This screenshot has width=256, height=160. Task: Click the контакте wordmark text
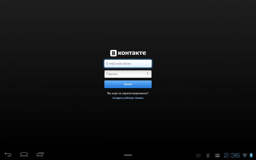pyautogui.click(x=132, y=53)
